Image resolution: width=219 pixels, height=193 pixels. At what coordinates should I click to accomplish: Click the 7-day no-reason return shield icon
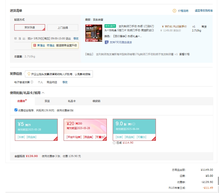107,42
